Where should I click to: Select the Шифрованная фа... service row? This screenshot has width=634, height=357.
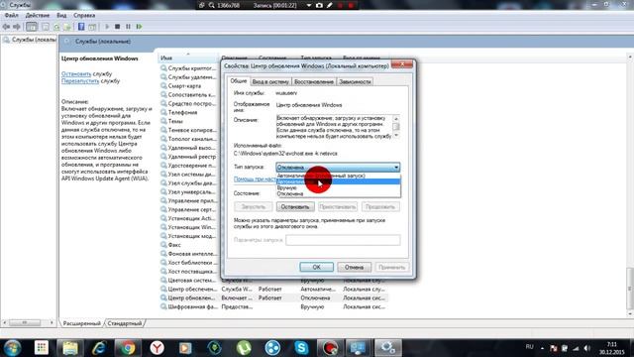point(273,306)
